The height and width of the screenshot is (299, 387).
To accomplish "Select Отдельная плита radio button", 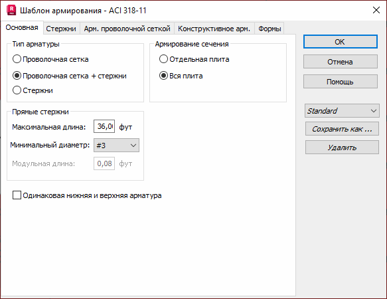I will (x=194, y=59).
